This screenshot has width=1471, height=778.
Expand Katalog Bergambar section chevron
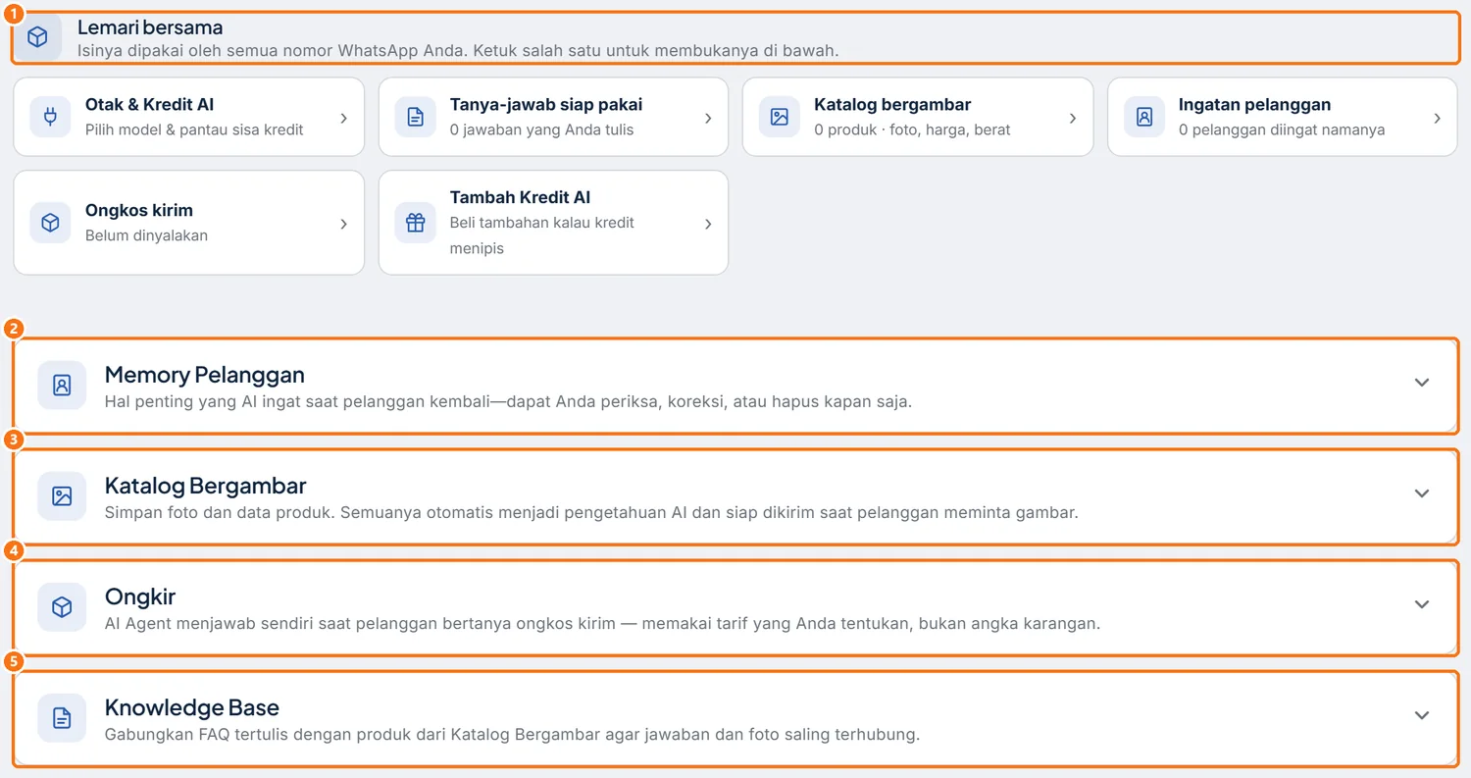[x=1422, y=493]
